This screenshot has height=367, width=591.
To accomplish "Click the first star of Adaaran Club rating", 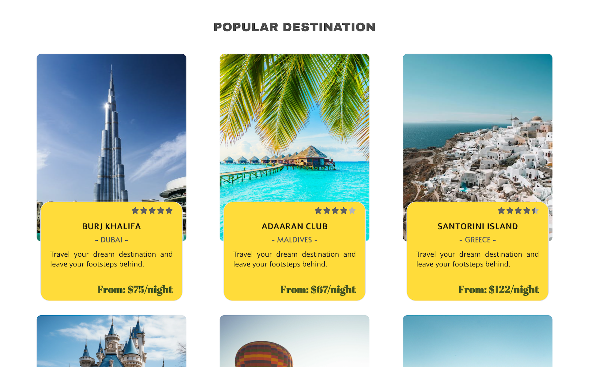I will tap(318, 211).
